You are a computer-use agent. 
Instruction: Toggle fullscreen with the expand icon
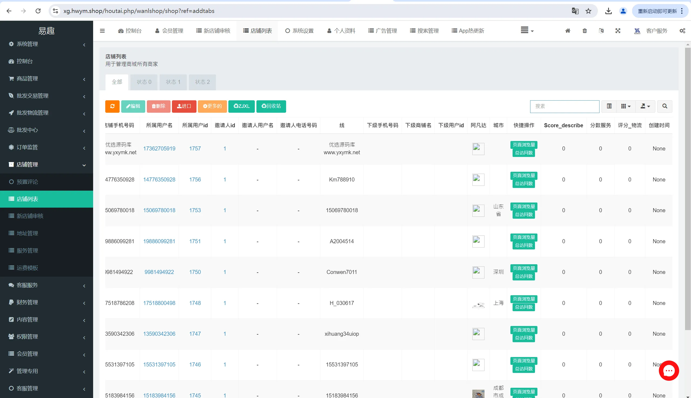pos(618,31)
